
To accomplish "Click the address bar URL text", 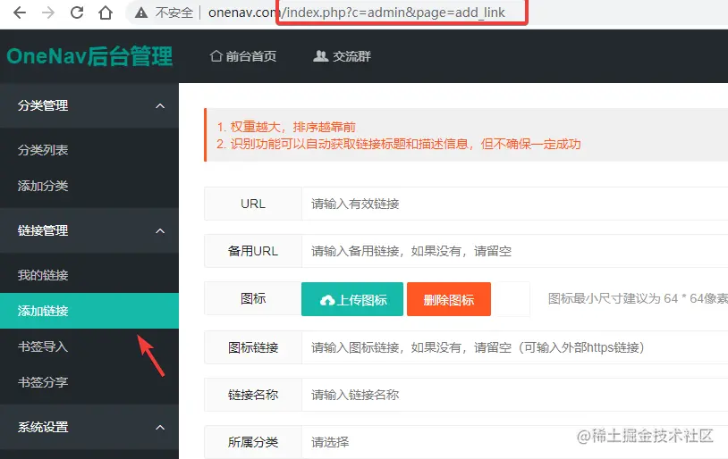I will [x=357, y=13].
